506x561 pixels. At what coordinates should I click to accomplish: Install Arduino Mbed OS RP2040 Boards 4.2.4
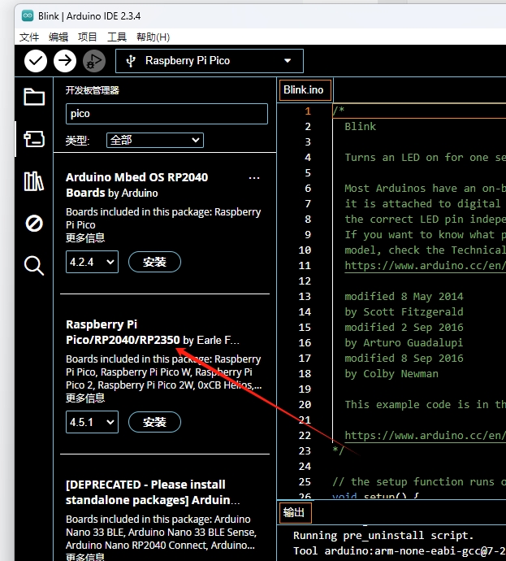155,262
